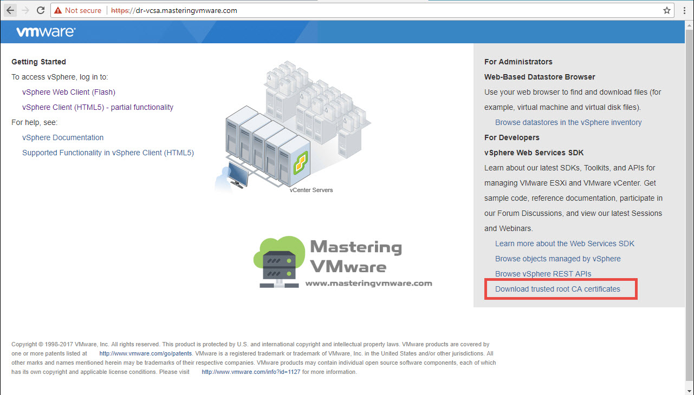Download trusted root CA certificates
The image size is (694, 395).
coord(557,289)
